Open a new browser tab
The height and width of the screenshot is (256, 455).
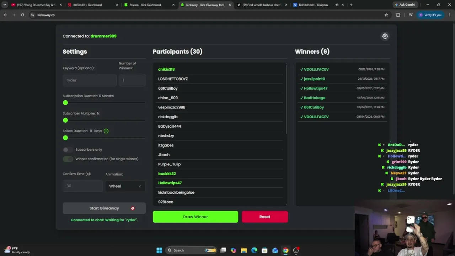[351, 5]
